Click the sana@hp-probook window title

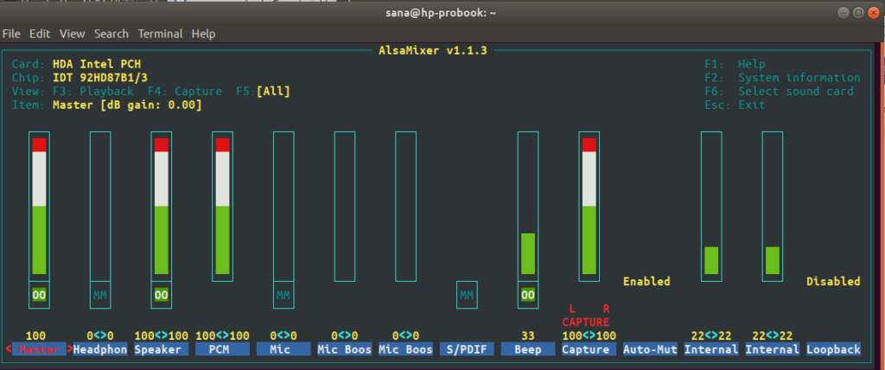point(442,13)
